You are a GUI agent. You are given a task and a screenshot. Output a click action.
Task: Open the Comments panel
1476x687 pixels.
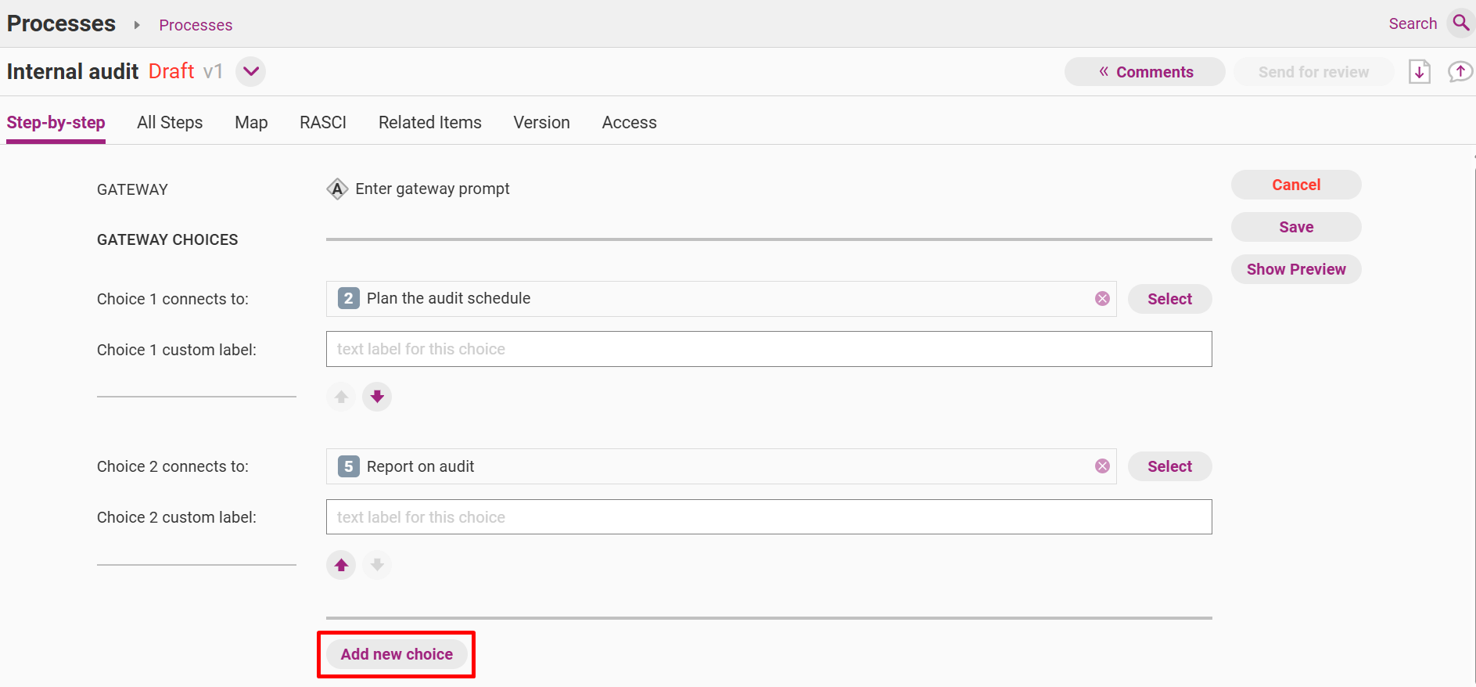click(x=1144, y=72)
